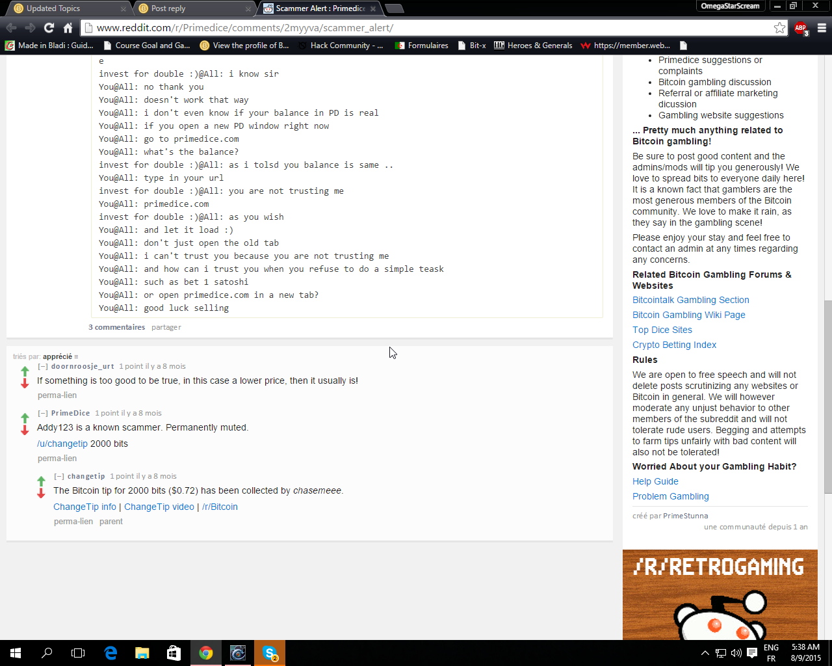Close the Post reply tab
832x666 pixels.
point(248,8)
